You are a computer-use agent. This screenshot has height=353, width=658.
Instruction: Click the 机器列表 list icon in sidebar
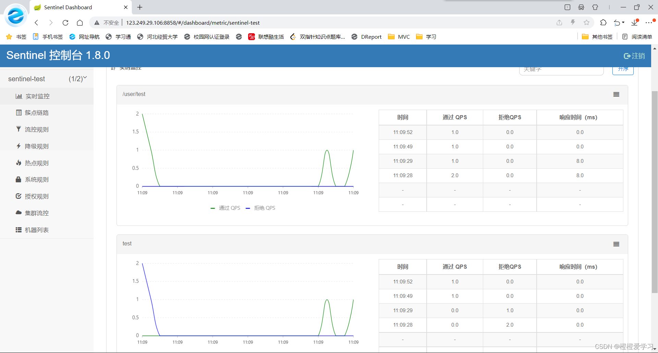(19, 230)
